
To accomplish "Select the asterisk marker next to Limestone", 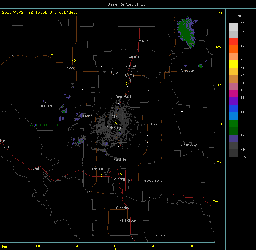I will (45, 103).
